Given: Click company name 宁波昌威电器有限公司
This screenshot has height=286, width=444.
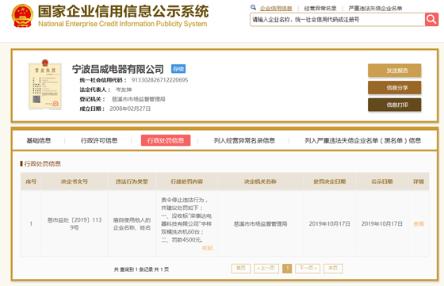Looking at the screenshot, I should [118, 69].
